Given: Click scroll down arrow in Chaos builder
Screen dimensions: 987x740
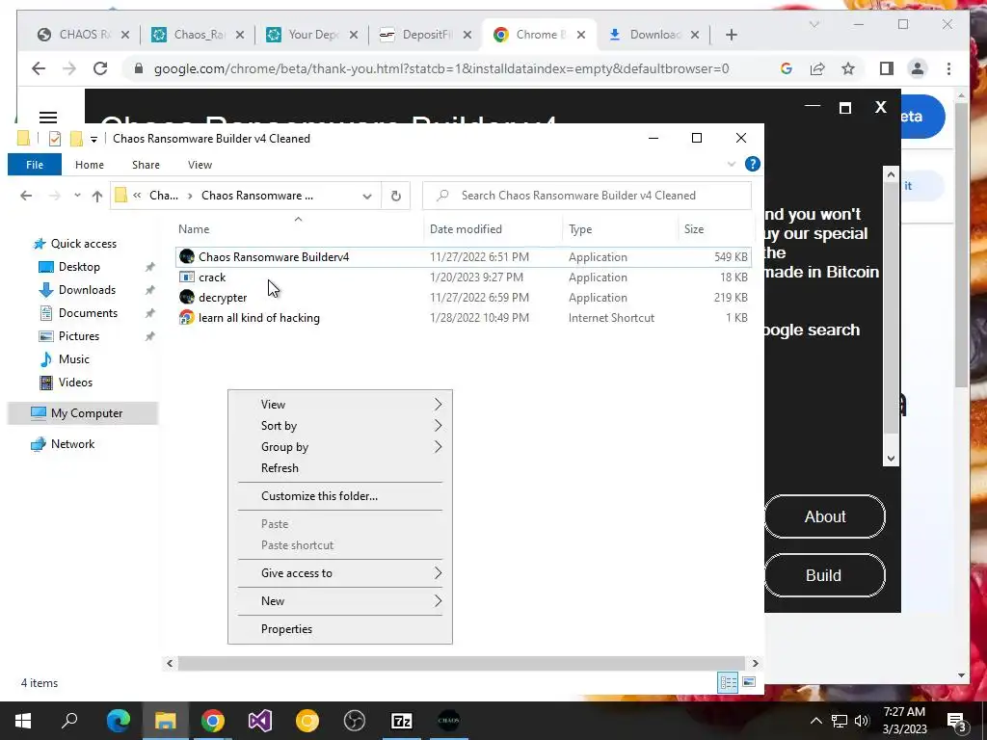Looking at the screenshot, I should tap(891, 459).
